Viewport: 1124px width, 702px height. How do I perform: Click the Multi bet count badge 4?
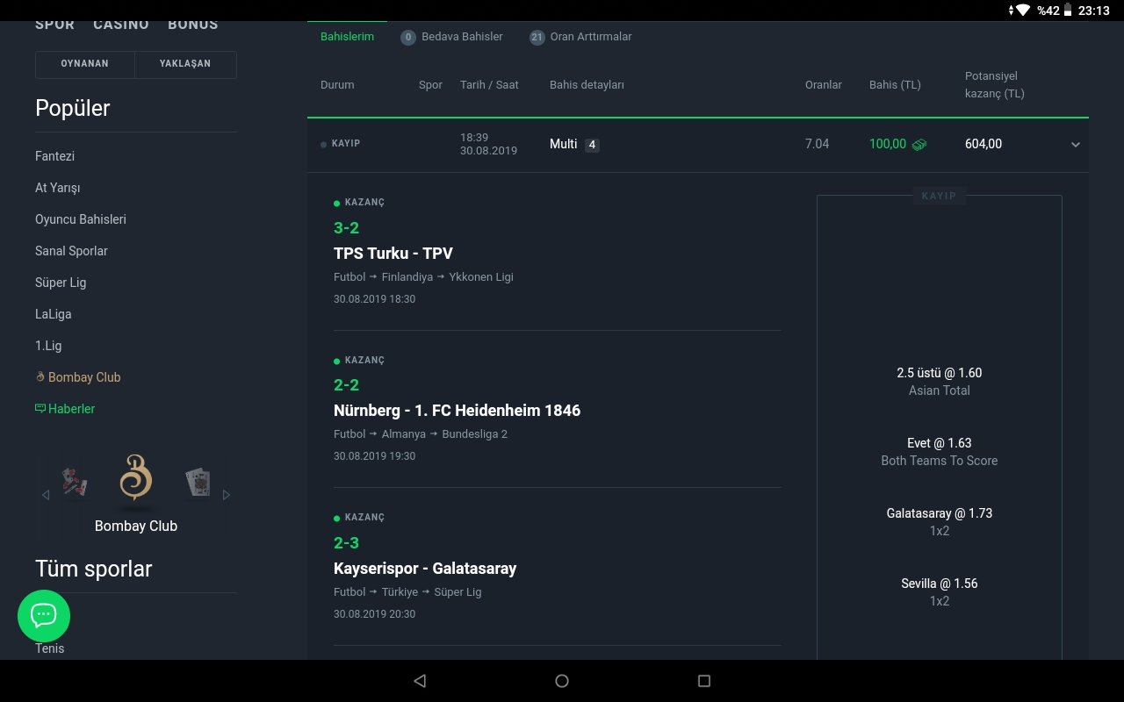click(x=592, y=145)
